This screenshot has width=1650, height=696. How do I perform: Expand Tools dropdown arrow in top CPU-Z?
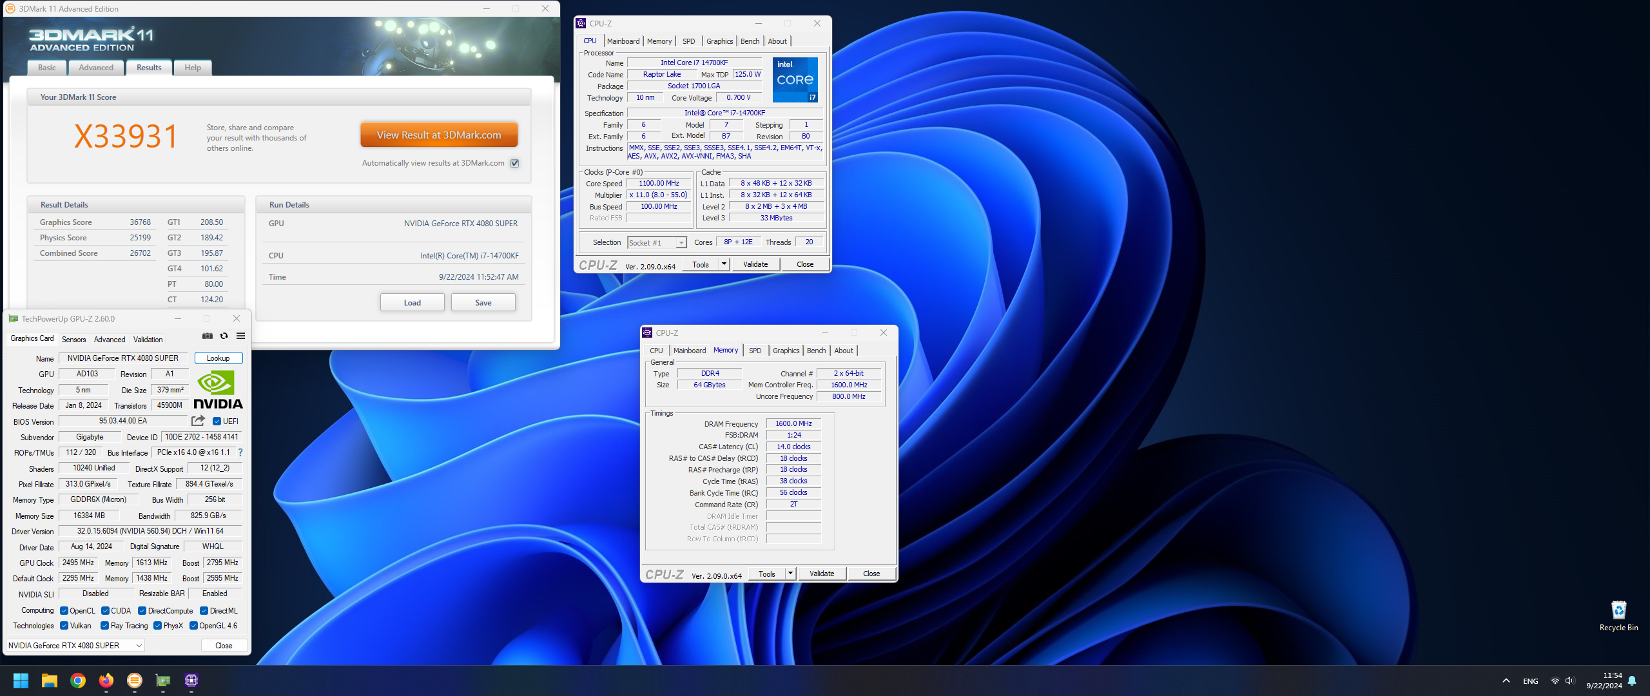pyautogui.click(x=724, y=264)
